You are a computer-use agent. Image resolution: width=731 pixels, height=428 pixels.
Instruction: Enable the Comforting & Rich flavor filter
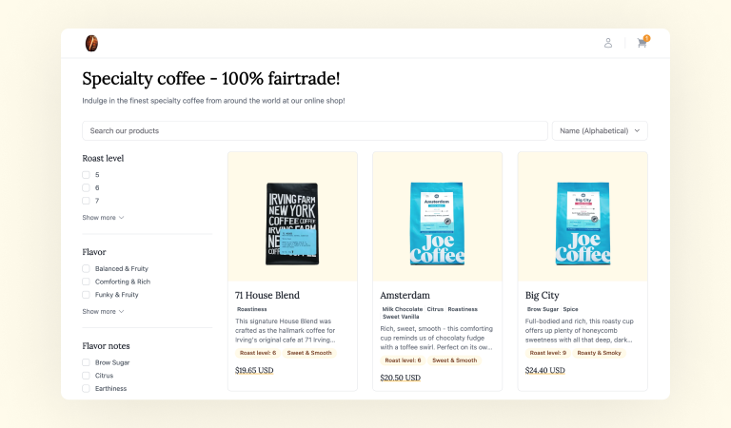(x=86, y=282)
